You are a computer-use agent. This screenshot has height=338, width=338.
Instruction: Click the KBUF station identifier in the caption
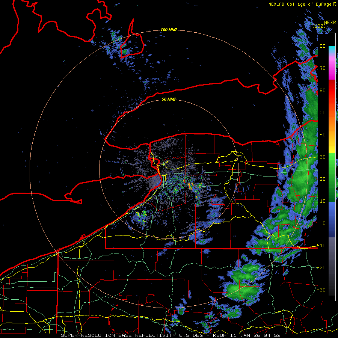point(220,335)
